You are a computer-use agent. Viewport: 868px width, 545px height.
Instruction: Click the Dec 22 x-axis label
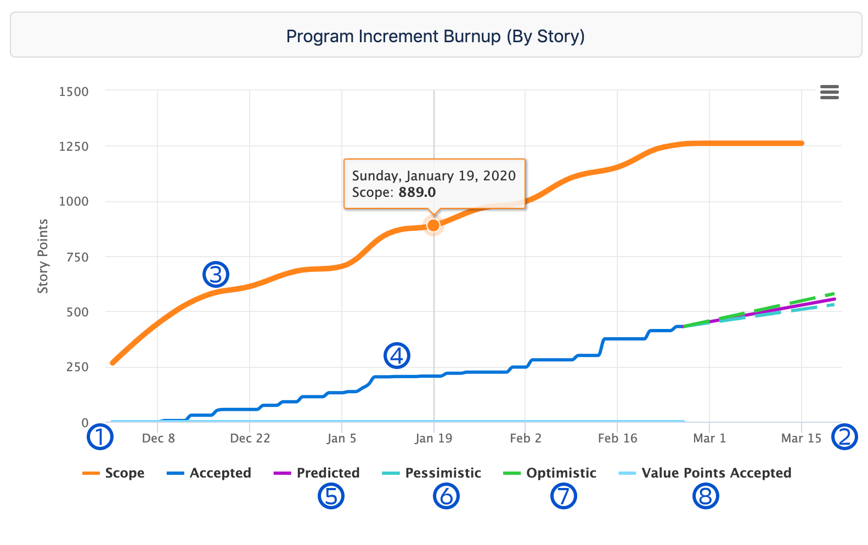pos(250,438)
